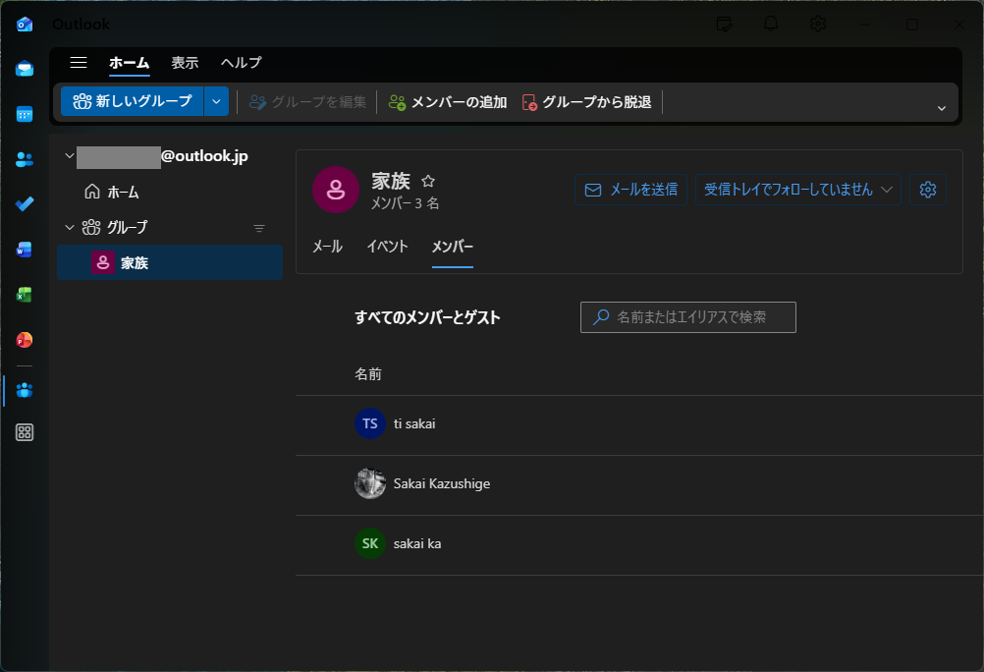This screenshot has height=672, width=984.
Task: Open Calendar from the left app bar
Action: [x=25, y=114]
